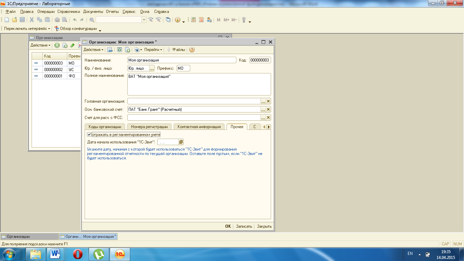464x261 pixels.
Task: Click the New document icon
Action: [6, 20]
